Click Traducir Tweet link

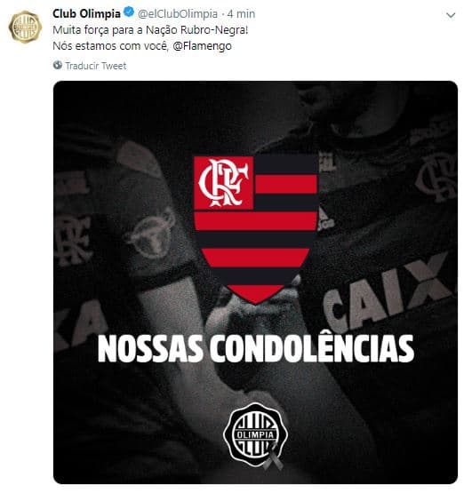(96, 66)
